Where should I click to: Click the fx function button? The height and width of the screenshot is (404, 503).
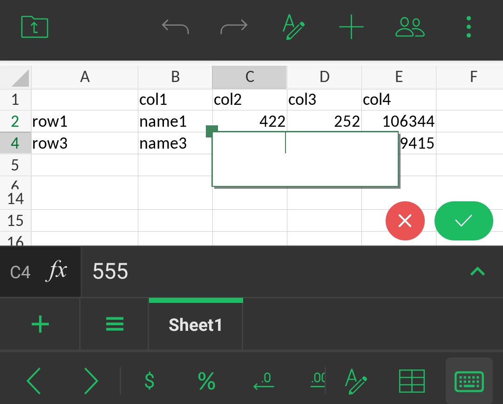coord(56,271)
